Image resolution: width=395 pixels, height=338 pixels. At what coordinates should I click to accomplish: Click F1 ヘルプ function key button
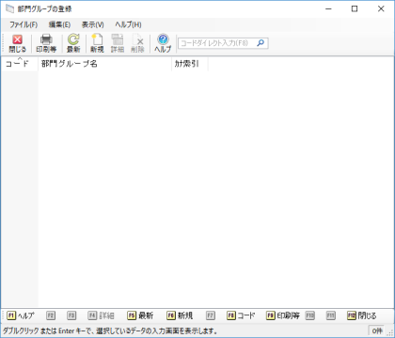click(21, 315)
